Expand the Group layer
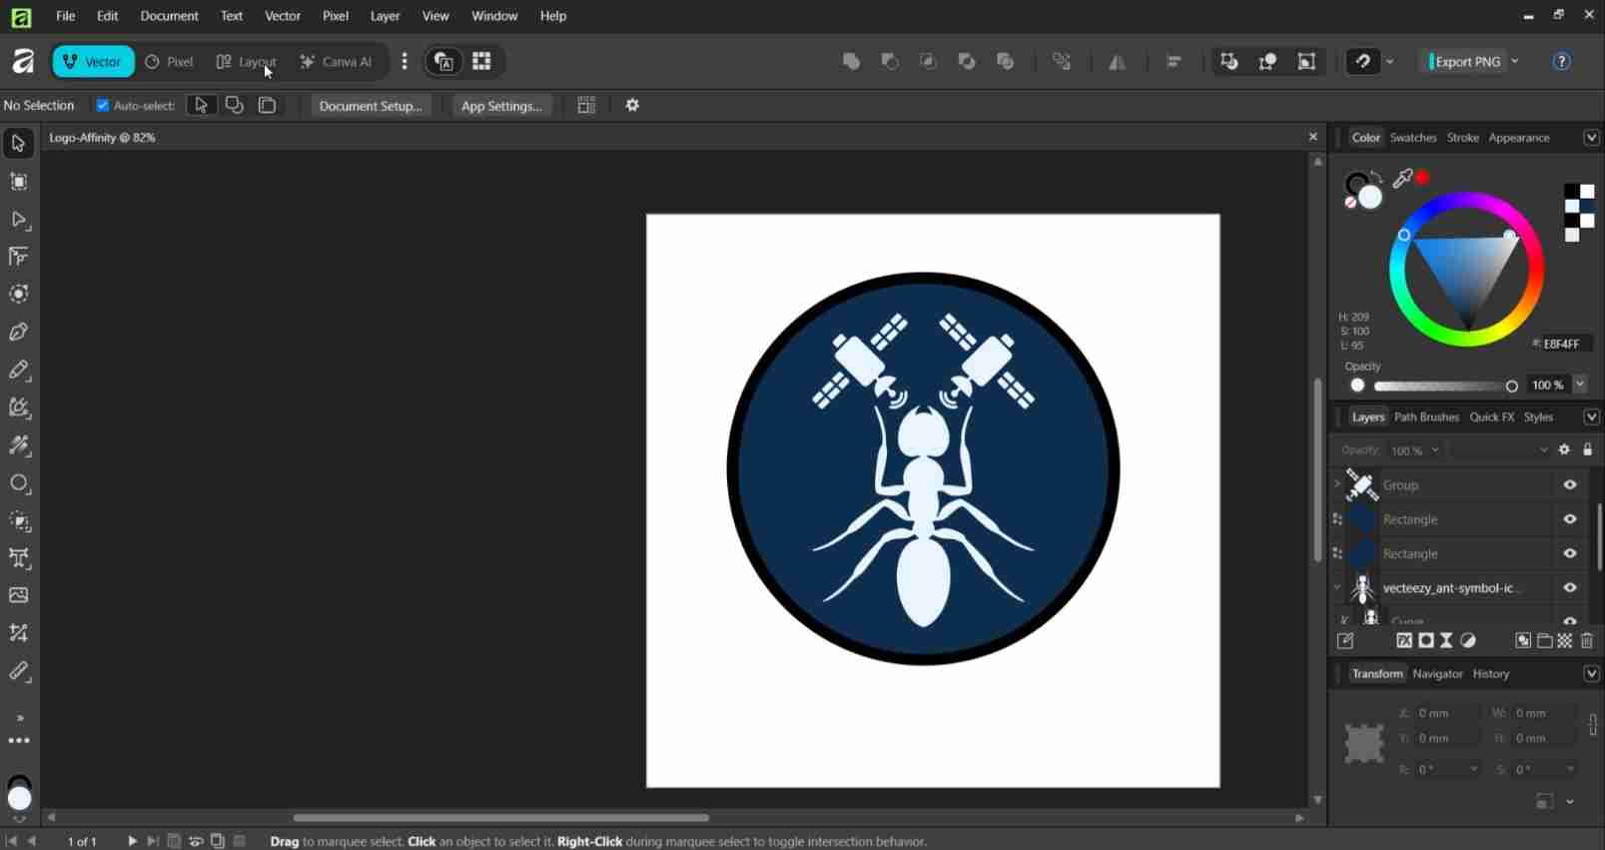 click(x=1337, y=484)
